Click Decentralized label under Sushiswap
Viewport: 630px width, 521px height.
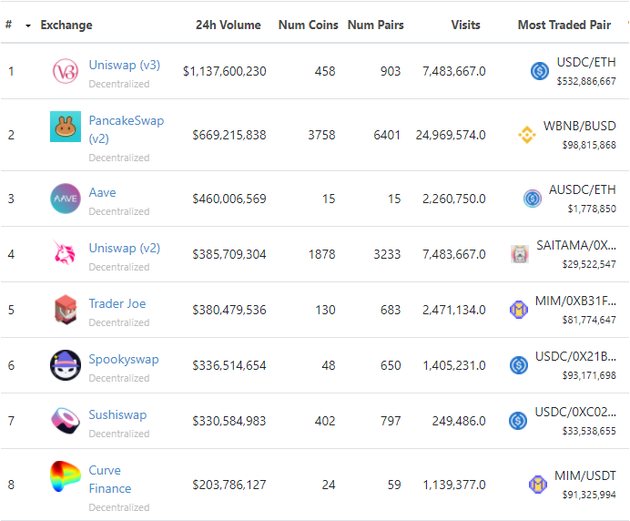(119, 434)
